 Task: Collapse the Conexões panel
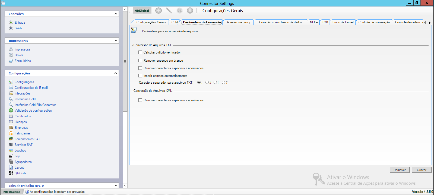click(116, 14)
